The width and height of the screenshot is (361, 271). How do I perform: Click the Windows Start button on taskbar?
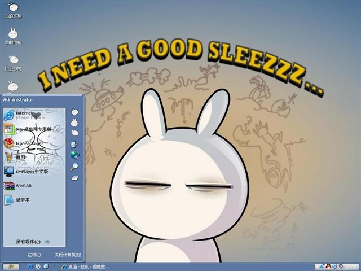point(11,266)
